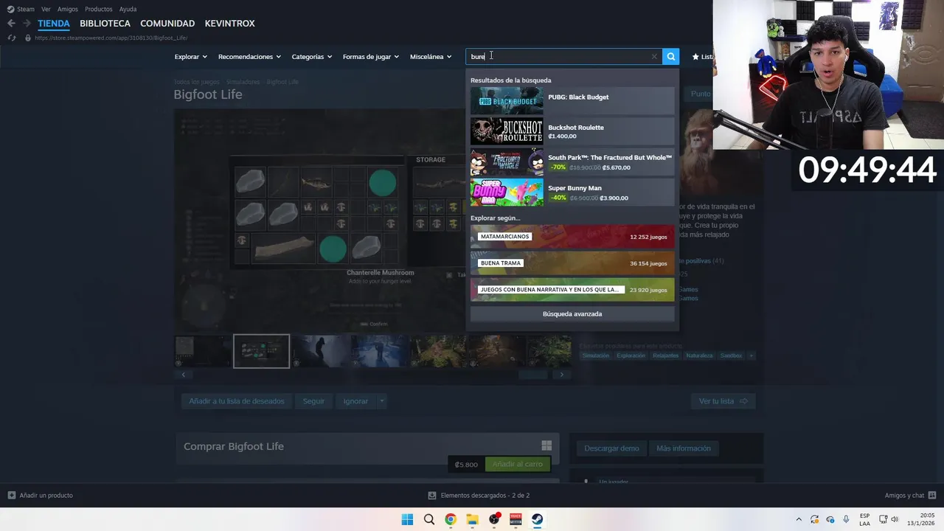Click the Seguir button

313,401
